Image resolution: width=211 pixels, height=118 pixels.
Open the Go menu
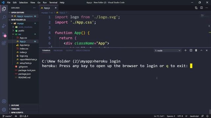point(39,3)
